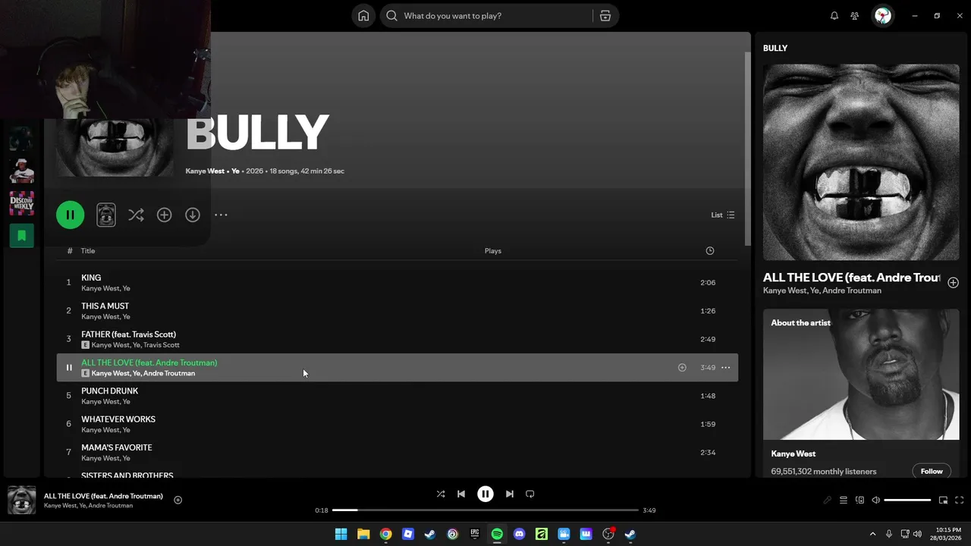971x546 pixels.
Task: Pause ALL THE LOVE from its row icon
Action: click(x=68, y=368)
